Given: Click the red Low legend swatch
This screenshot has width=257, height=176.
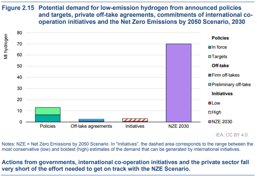Looking at the screenshot, I should click(210, 103).
